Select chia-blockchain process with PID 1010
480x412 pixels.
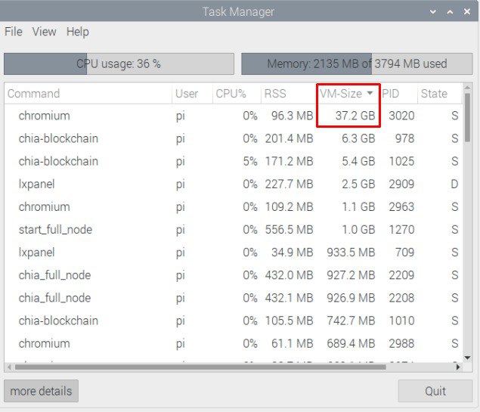pyautogui.click(x=233, y=321)
